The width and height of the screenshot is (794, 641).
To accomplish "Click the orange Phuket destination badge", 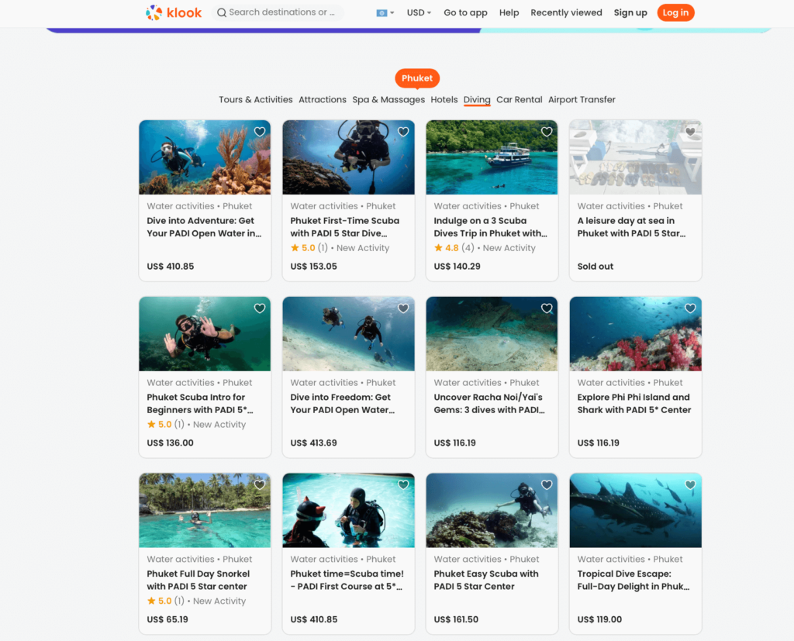I will (417, 78).
